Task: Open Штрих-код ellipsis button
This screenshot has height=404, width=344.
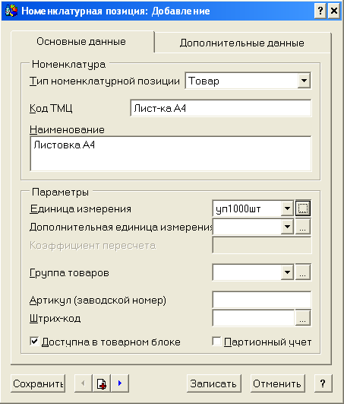Action: pos(303,318)
